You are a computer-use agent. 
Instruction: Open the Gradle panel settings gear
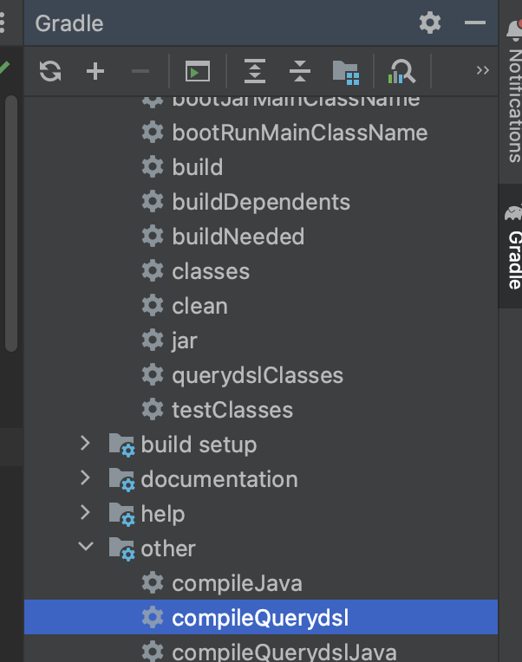point(430,23)
